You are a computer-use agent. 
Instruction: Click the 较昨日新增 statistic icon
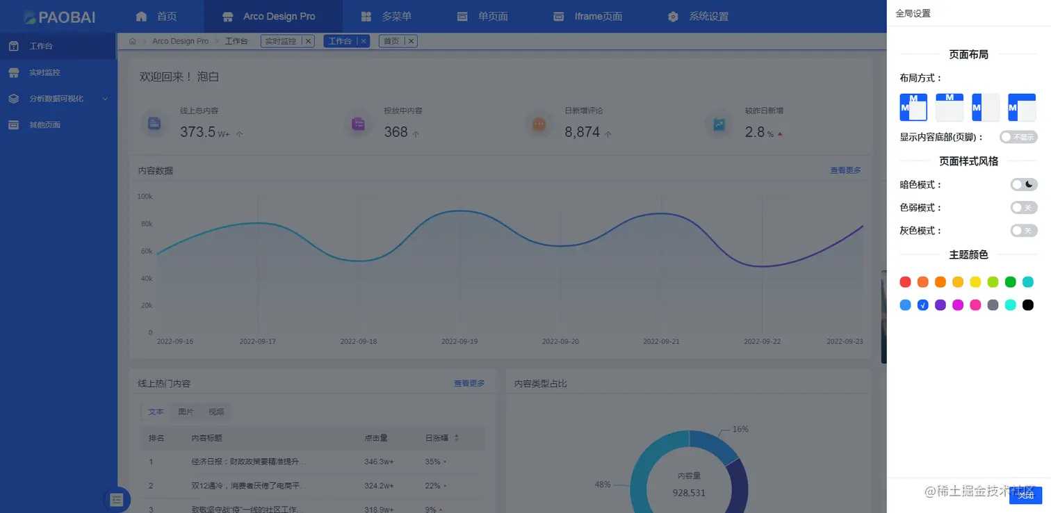point(719,124)
